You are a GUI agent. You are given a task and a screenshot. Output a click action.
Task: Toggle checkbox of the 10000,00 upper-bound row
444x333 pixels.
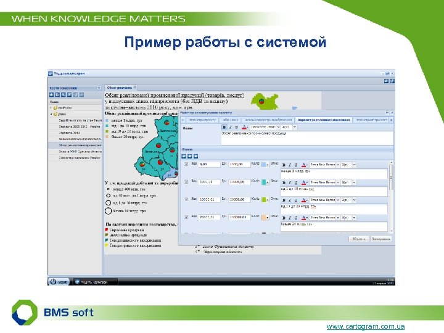(186, 182)
